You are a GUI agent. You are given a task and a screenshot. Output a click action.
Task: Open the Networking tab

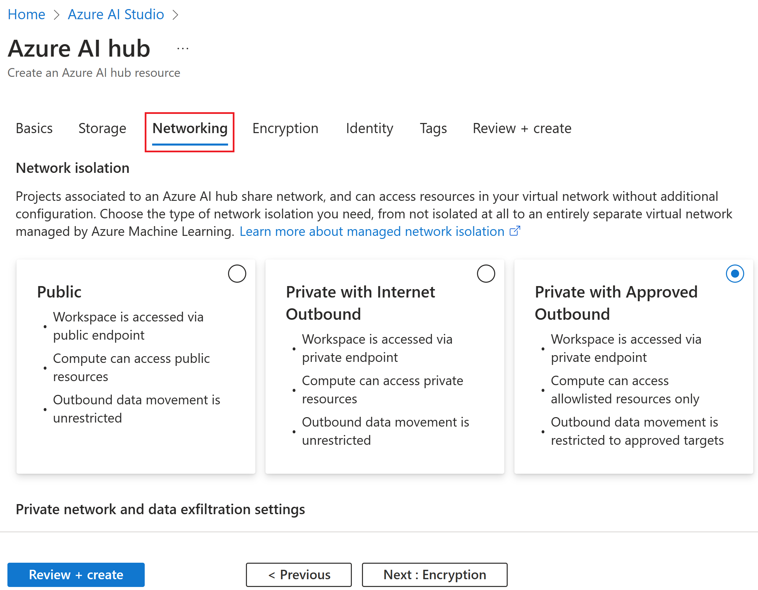190,129
